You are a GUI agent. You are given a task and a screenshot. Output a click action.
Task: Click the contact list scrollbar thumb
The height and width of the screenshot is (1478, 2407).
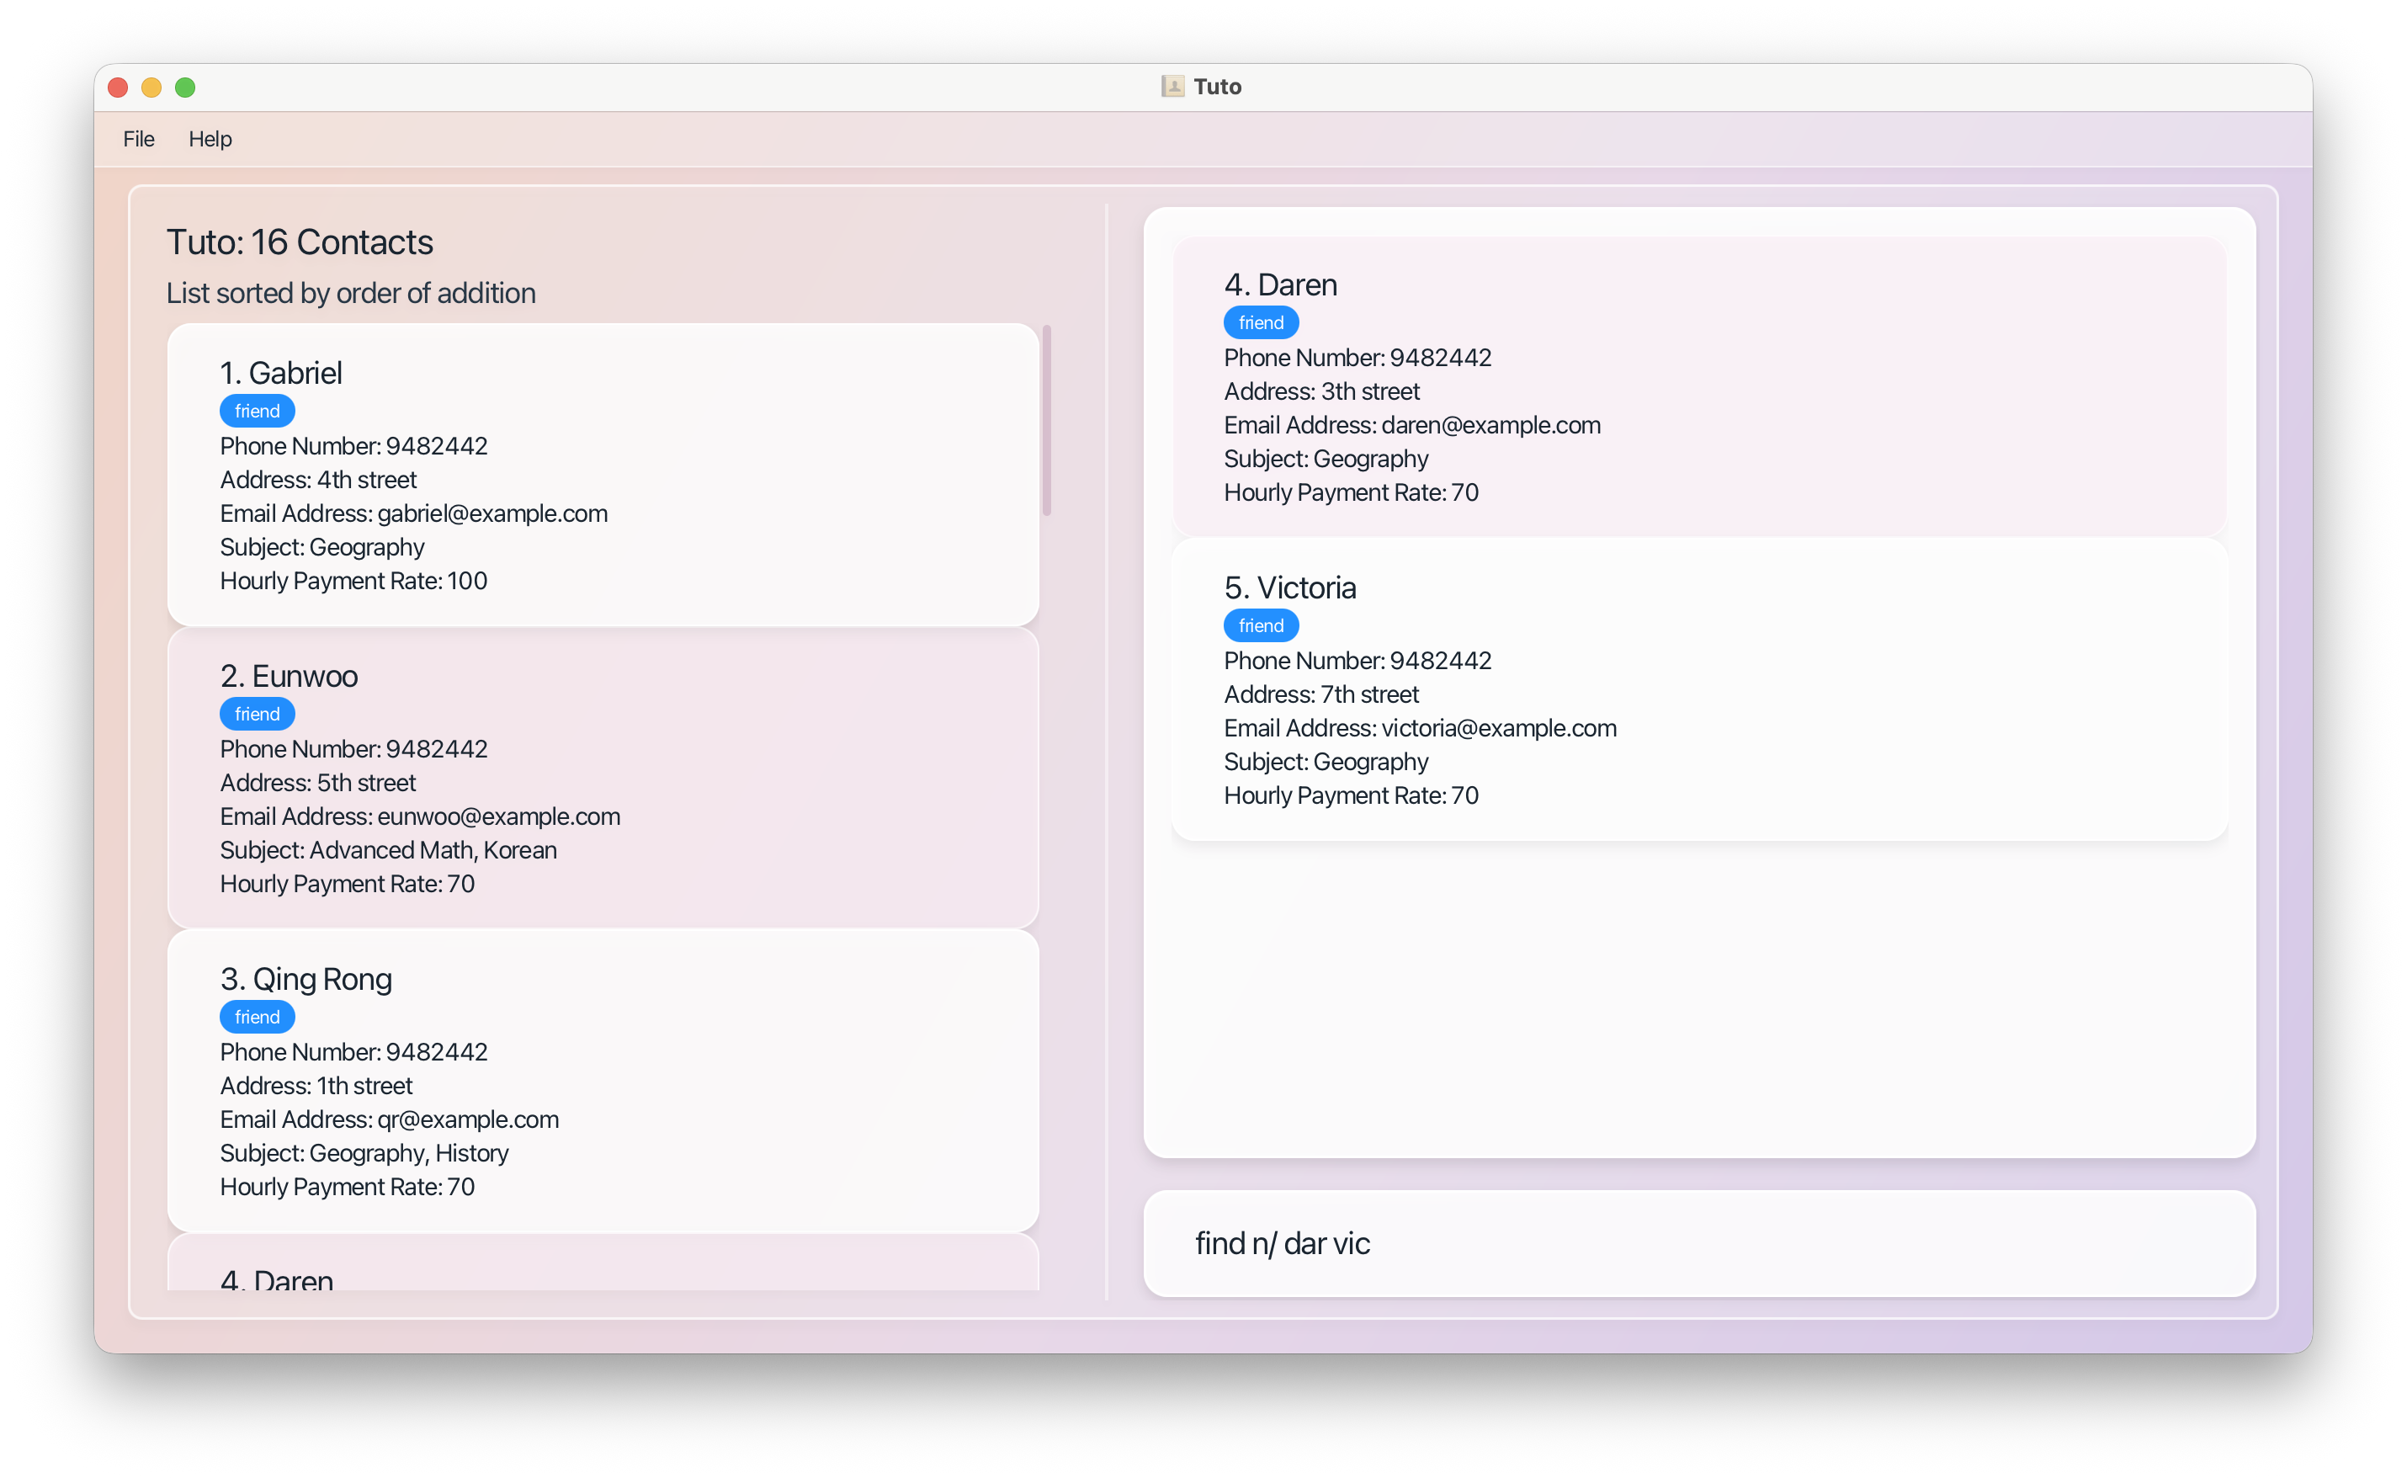pyautogui.click(x=1047, y=420)
